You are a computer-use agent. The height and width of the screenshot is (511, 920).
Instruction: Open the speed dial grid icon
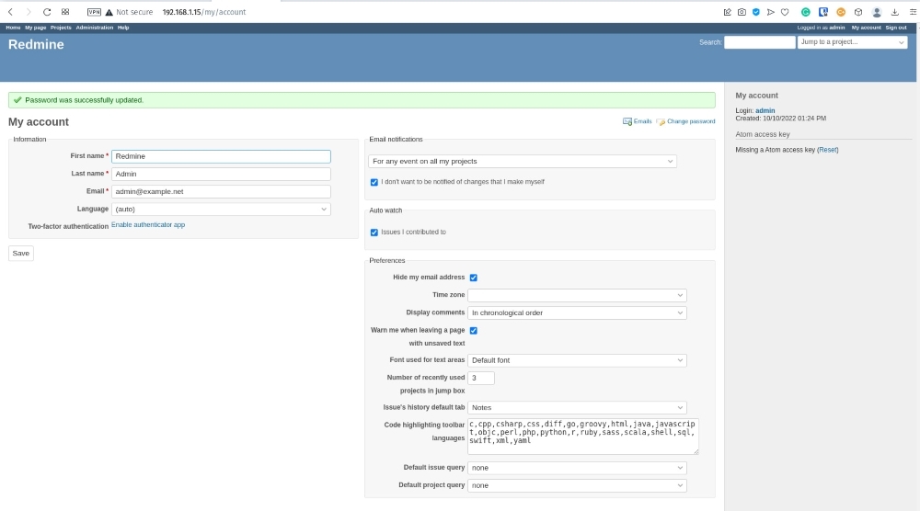65,12
